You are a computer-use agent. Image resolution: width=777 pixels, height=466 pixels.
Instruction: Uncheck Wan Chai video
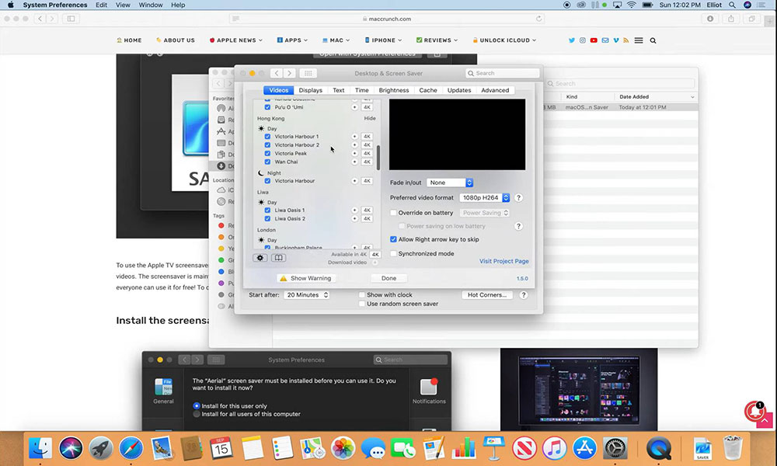pyautogui.click(x=267, y=162)
